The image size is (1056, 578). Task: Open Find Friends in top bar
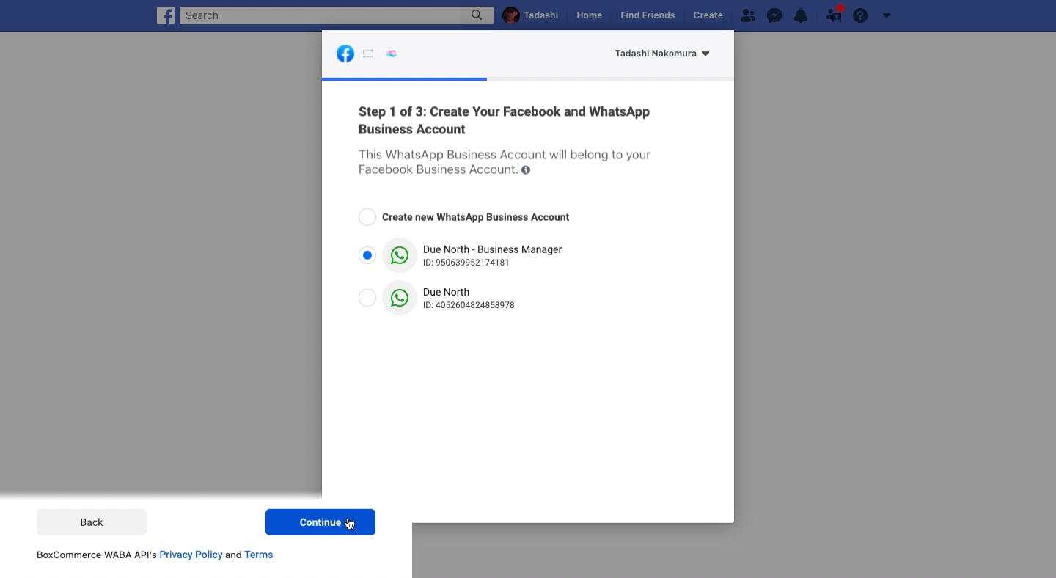click(648, 15)
